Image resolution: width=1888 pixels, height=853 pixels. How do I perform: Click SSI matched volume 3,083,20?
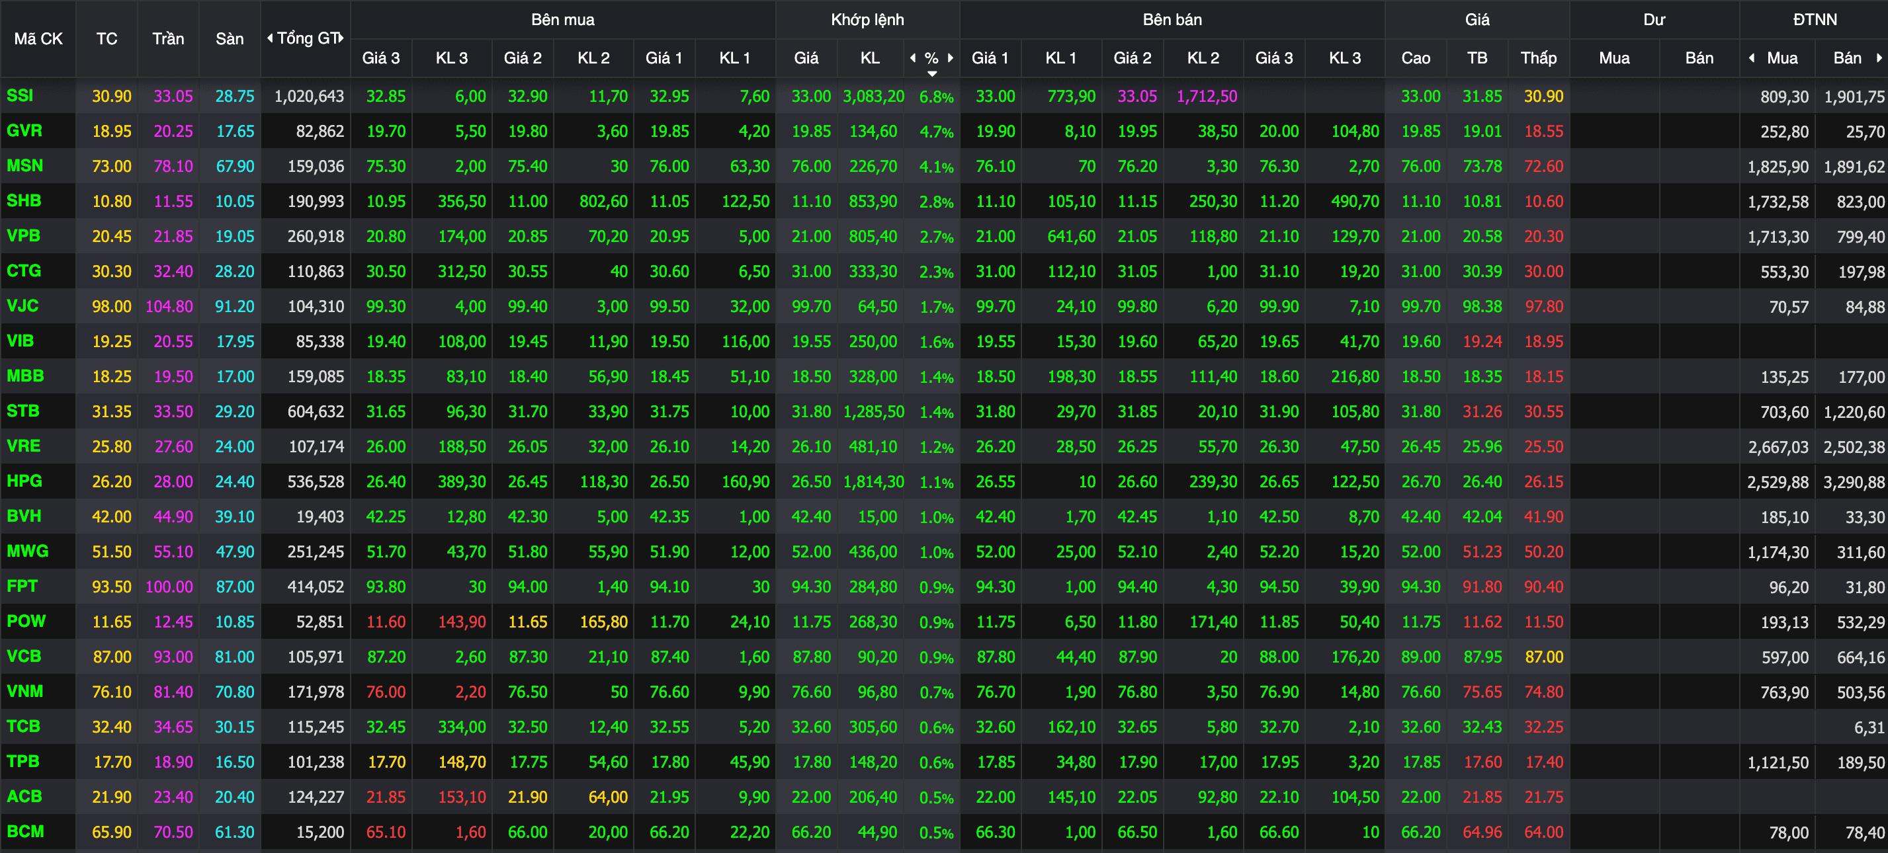point(874,96)
